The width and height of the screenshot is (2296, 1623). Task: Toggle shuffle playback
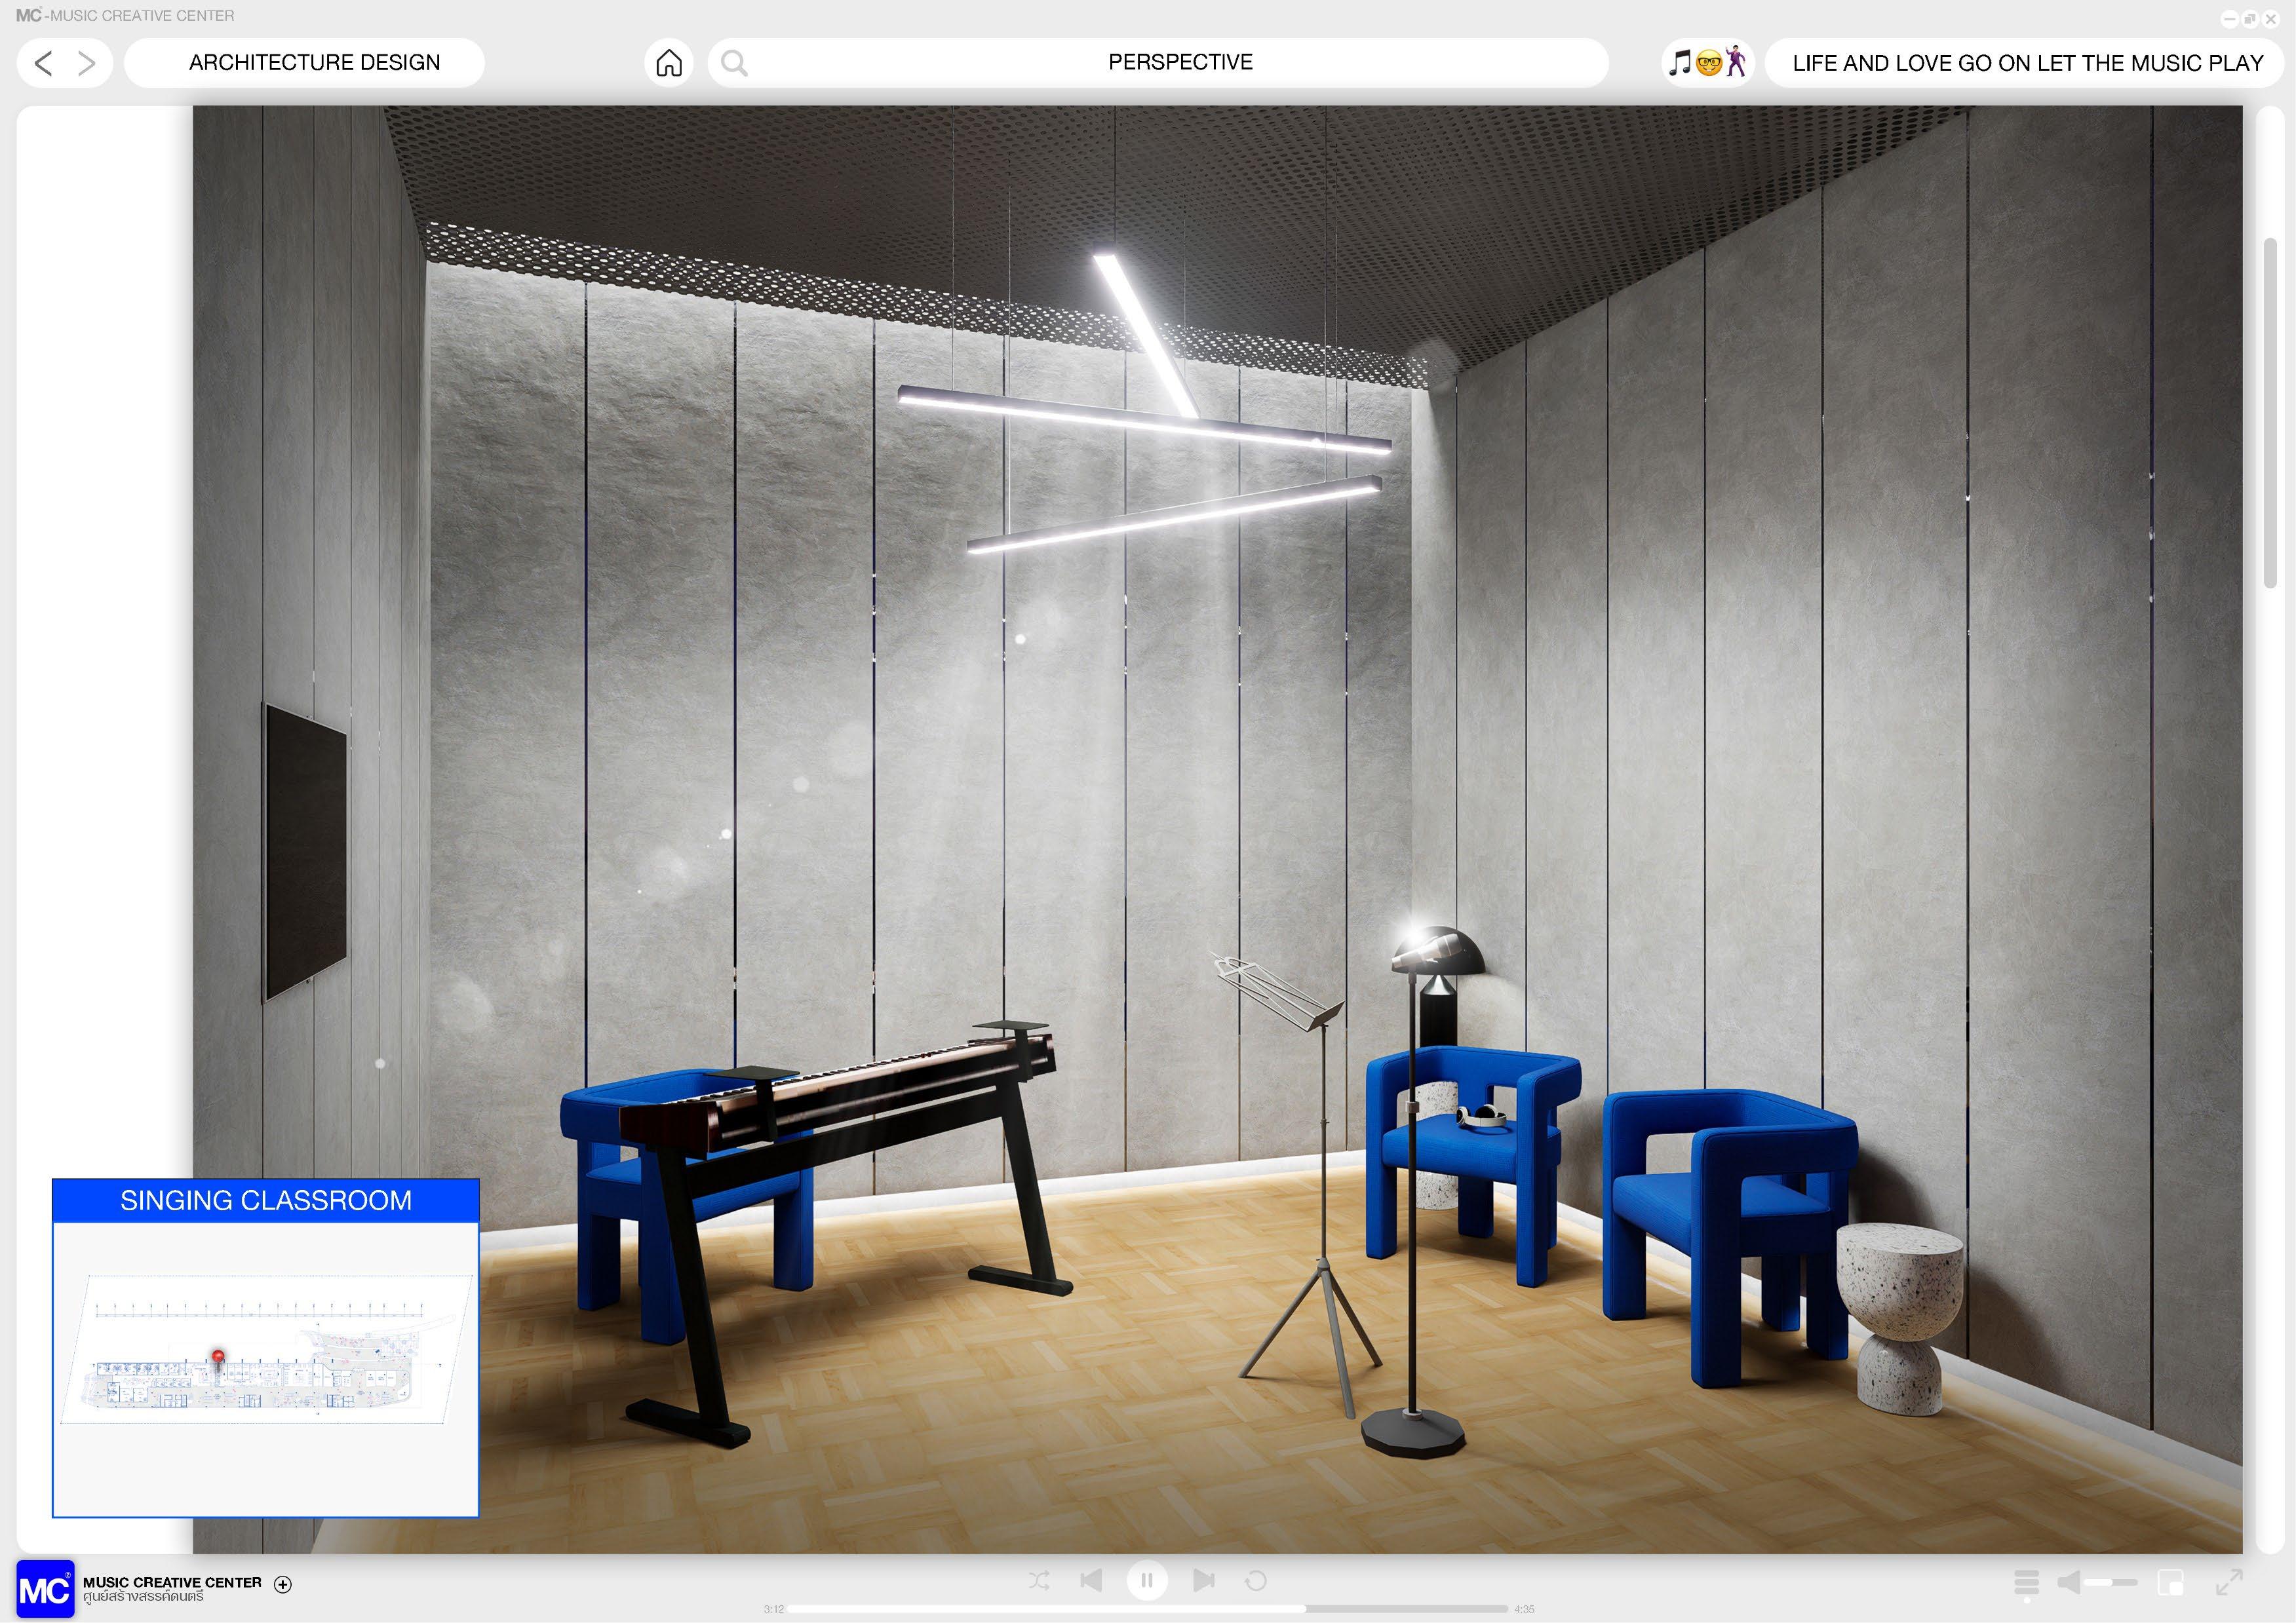click(x=1039, y=1580)
